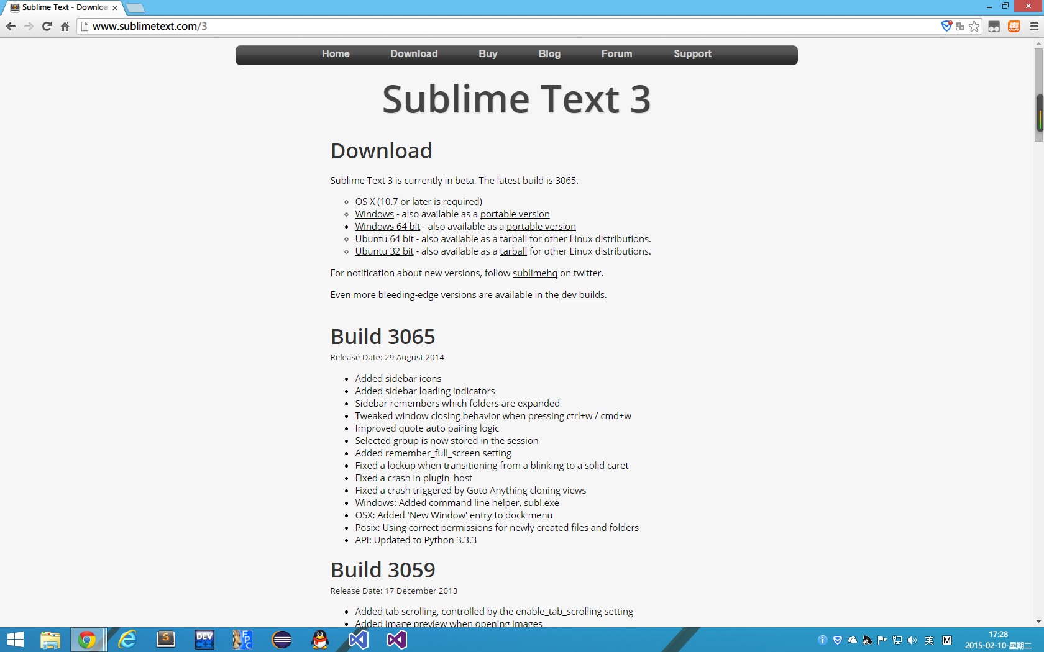Open the PC-labeled app icon in the taskbar
Viewport: 1044px width, 652px height.
pos(242,640)
